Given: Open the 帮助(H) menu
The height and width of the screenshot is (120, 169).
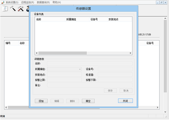Looking at the screenshot, I should pos(57,2).
